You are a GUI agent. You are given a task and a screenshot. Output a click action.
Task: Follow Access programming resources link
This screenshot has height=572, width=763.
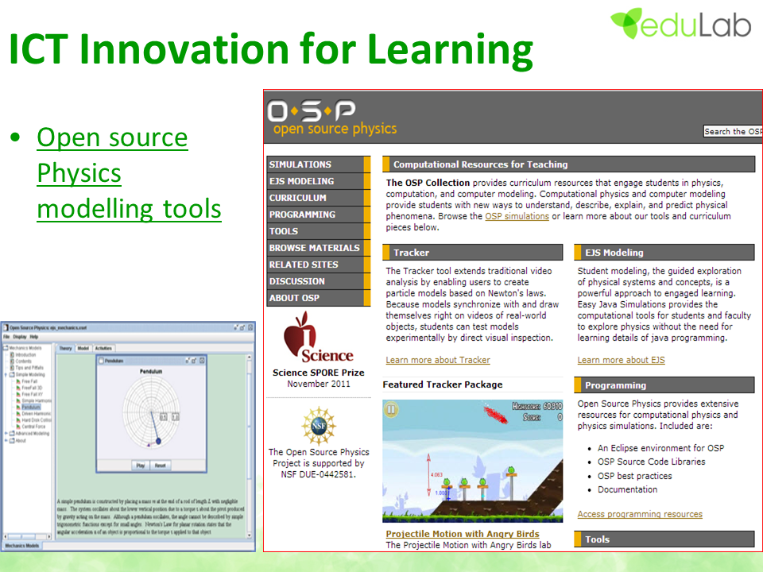[640, 514]
